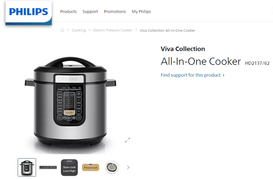Open the My Philips menu
The width and height of the screenshot is (273, 179).
[x=141, y=12]
